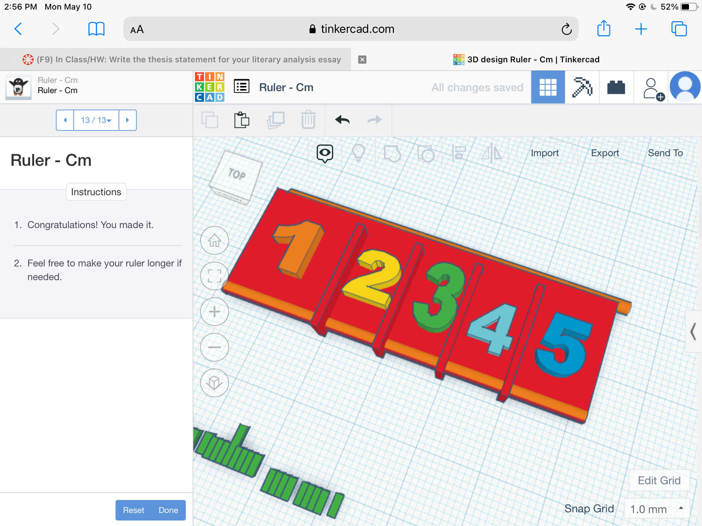Image resolution: width=702 pixels, height=526 pixels.
Task: Go to the previous lesson step
Action: tap(65, 120)
